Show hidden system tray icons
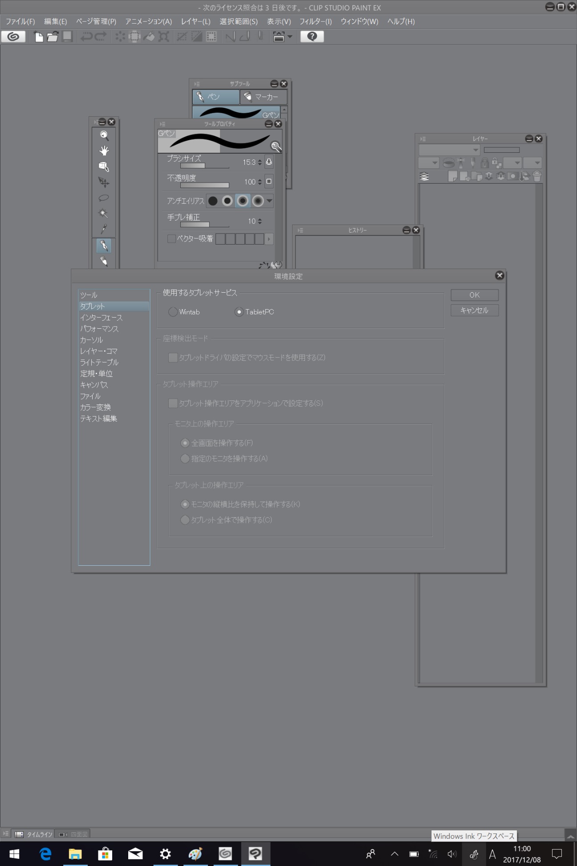The width and height of the screenshot is (577, 866). point(394,854)
